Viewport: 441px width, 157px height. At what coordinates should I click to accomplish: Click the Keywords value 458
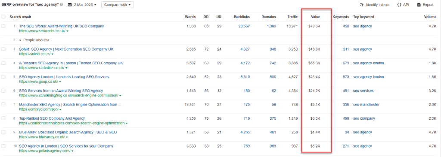346,26
